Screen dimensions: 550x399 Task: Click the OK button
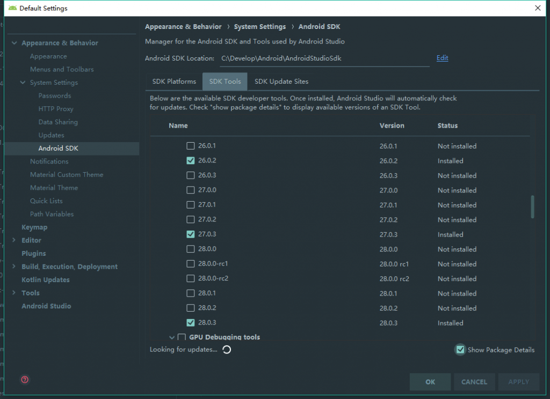pyautogui.click(x=430, y=382)
